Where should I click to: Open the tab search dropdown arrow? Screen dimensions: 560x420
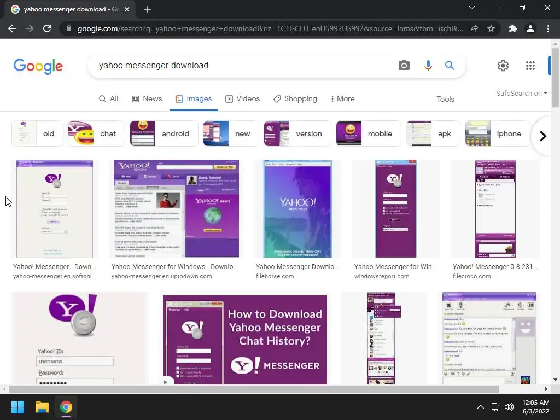[x=472, y=8]
